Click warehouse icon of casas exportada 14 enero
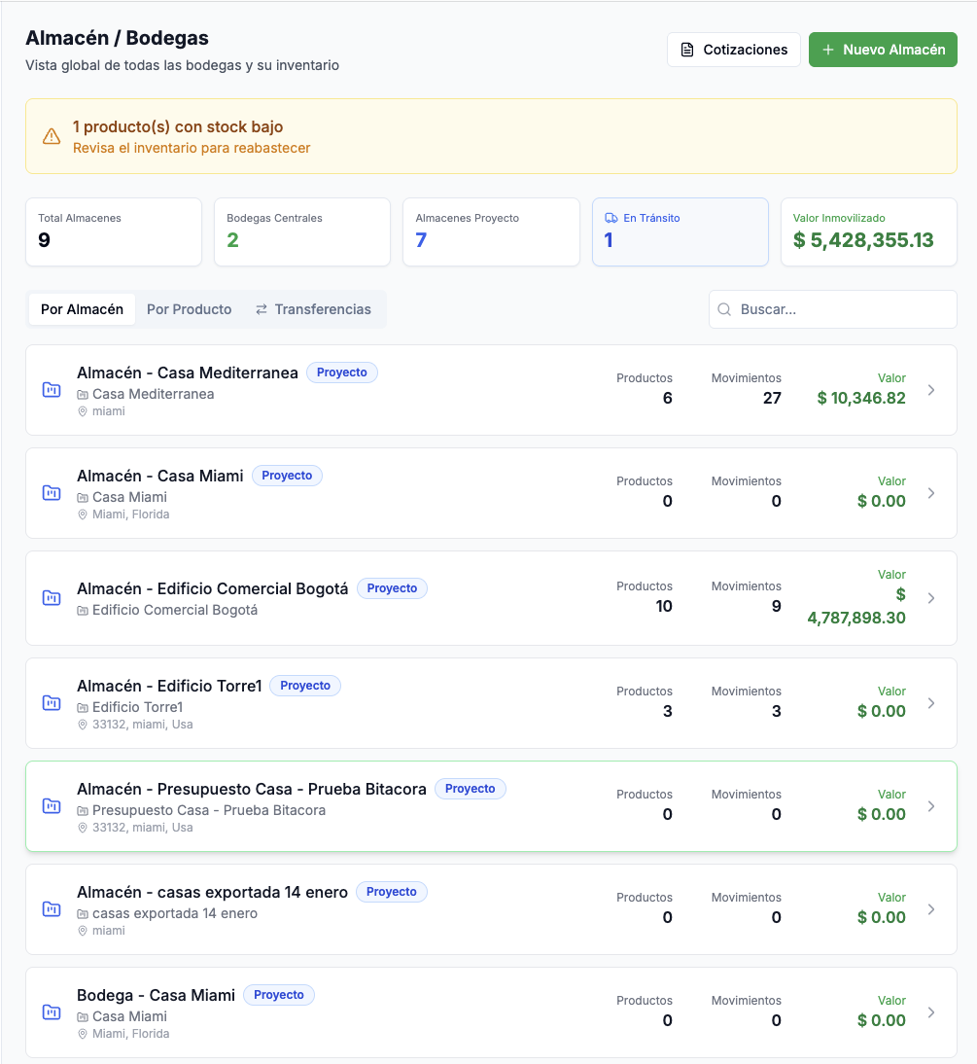977x1064 pixels. click(52, 909)
